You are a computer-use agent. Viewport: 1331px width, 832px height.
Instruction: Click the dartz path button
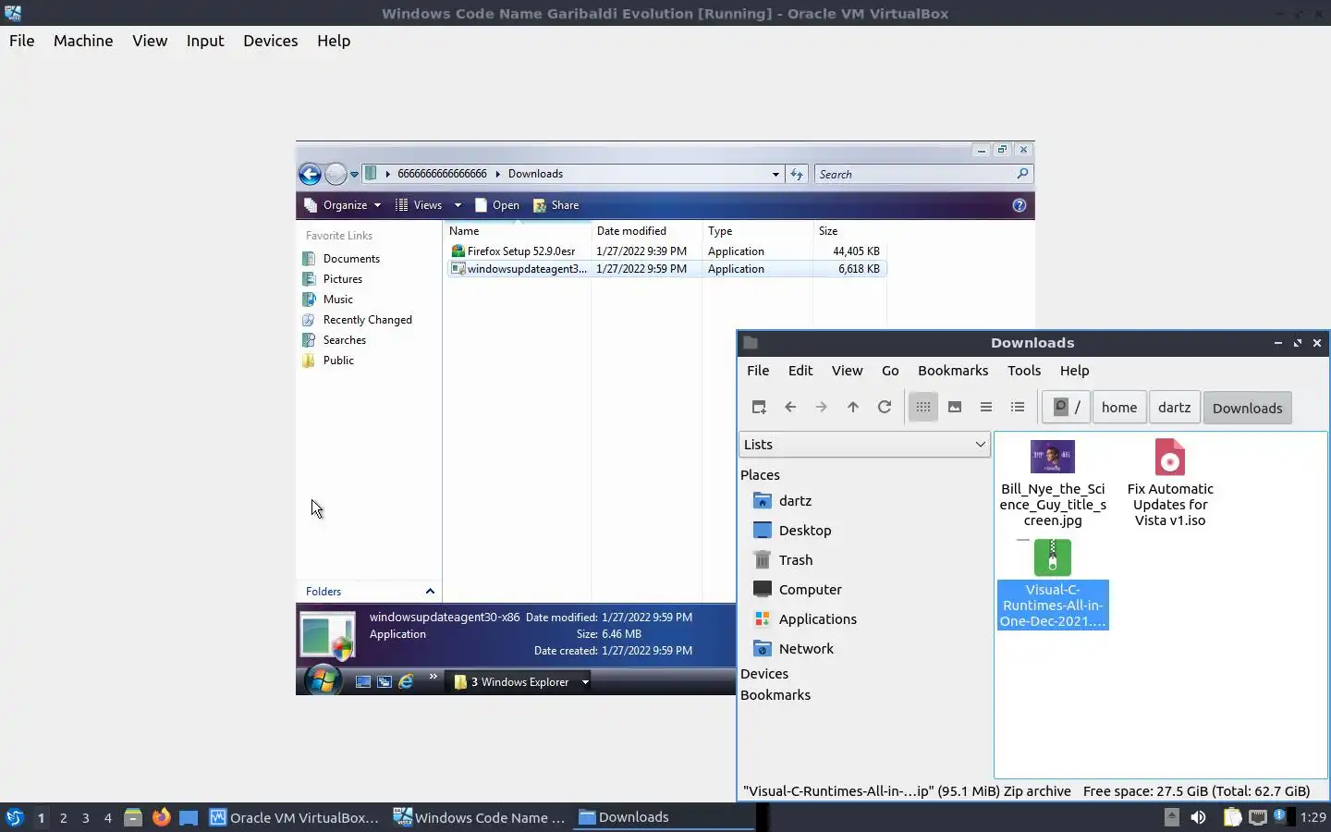pyautogui.click(x=1174, y=407)
